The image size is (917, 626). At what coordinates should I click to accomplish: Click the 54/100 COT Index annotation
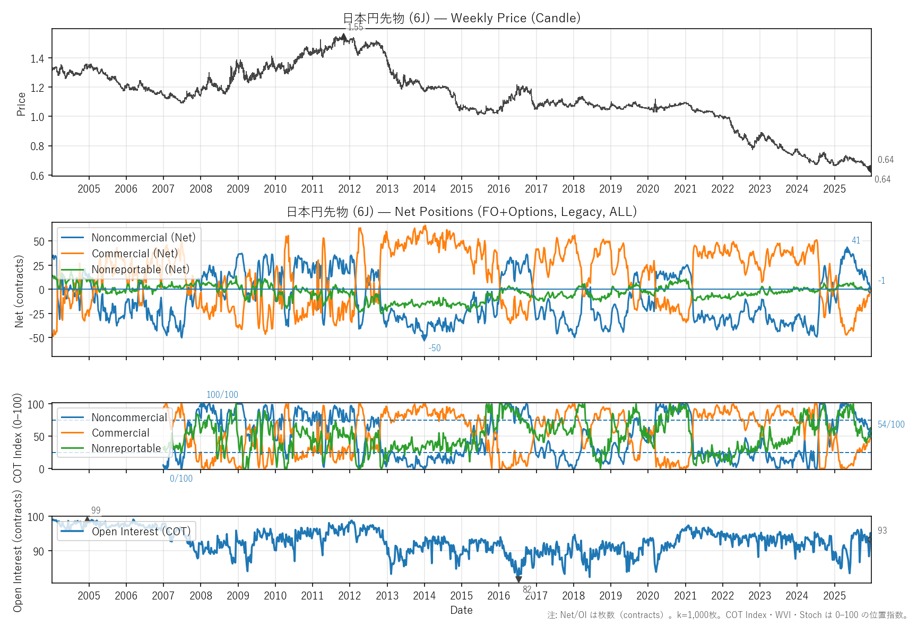(891, 424)
